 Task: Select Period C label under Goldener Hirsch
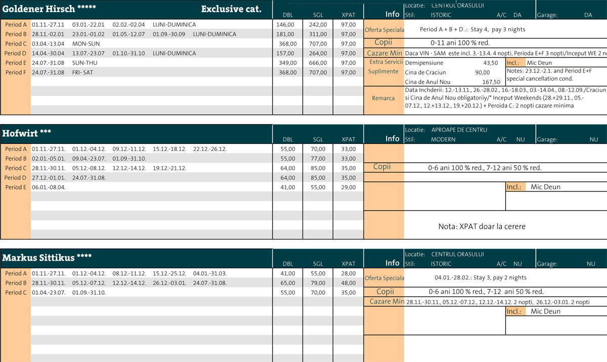tap(16, 43)
